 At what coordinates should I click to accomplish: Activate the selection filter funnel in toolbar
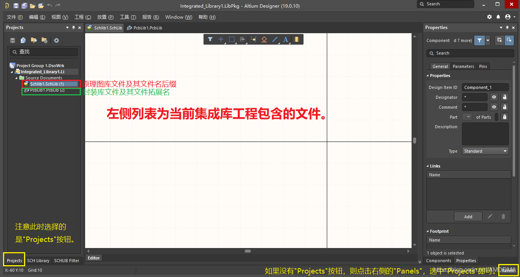coord(210,39)
